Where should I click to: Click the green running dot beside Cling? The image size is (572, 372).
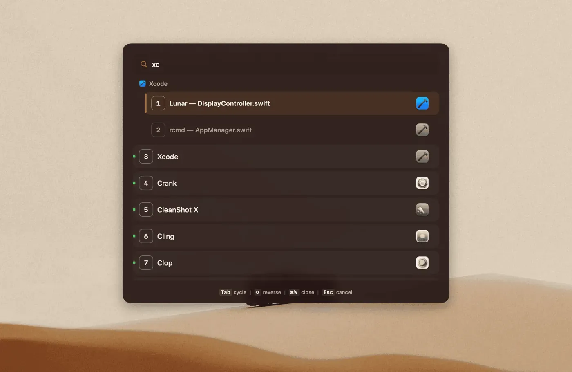(x=134, y=236)
